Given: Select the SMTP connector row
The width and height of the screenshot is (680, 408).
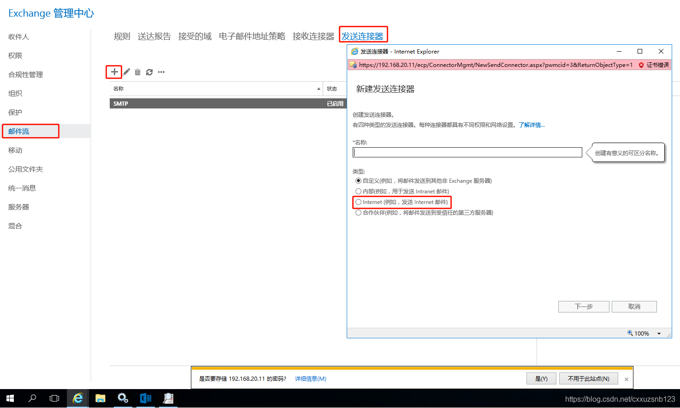Looking at the screenshot, I should click(228, 104).
